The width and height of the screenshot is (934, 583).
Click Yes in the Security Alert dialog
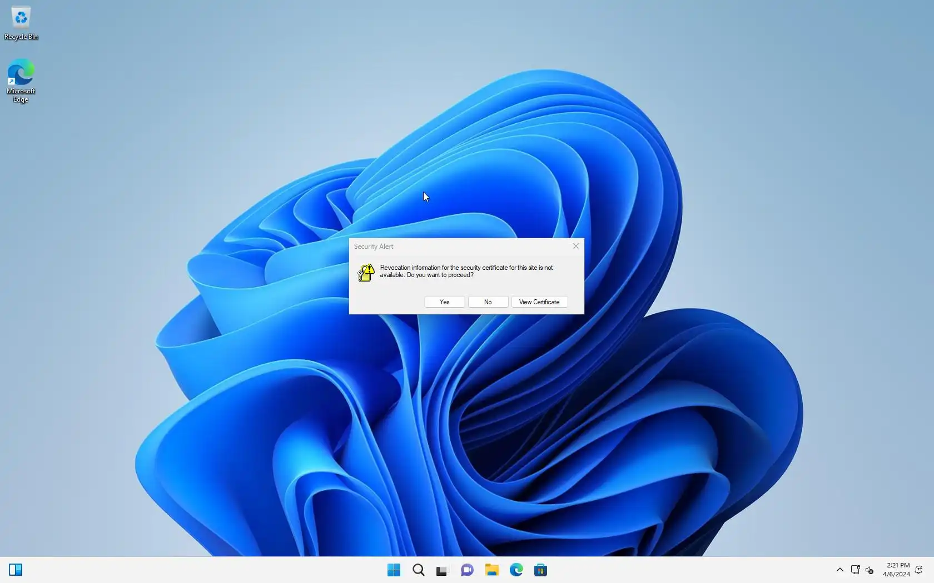(x=445, y=302)
